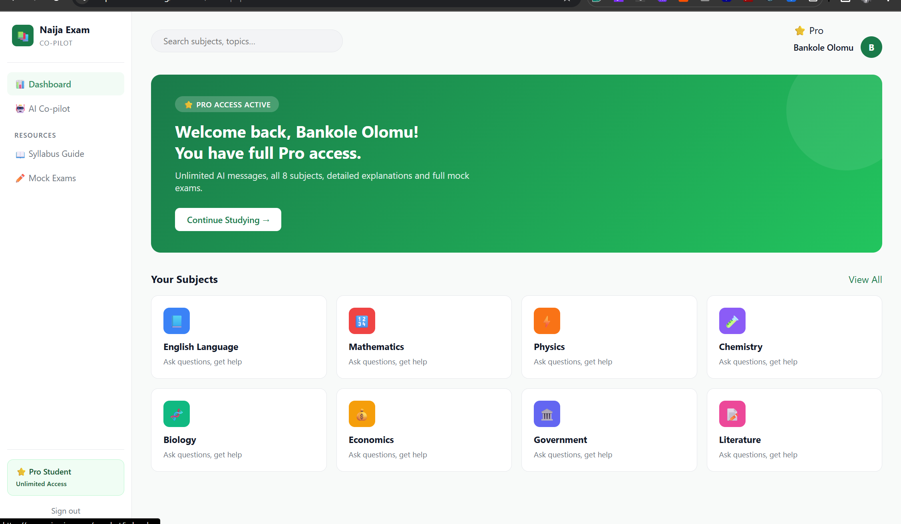
Task: Focus the Search subjects, topics field
Action: pos(247,41)
